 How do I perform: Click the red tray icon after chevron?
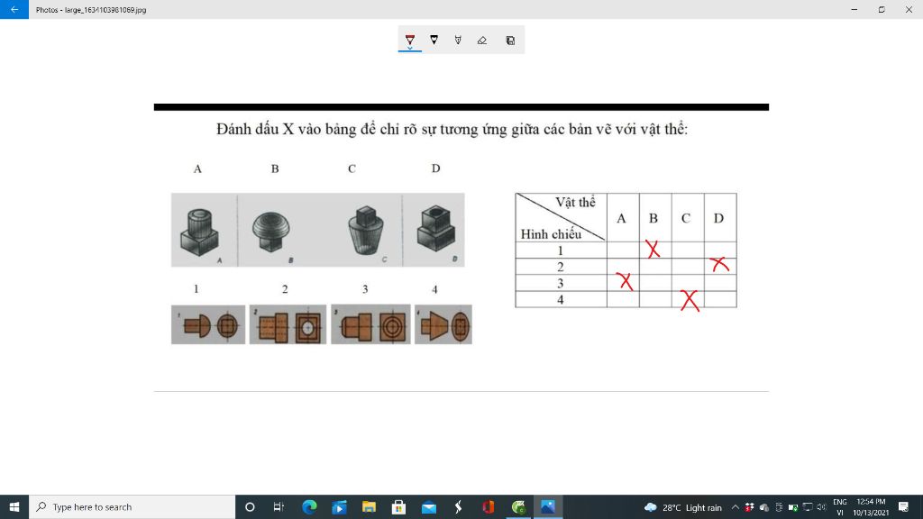tap(749, 507)
